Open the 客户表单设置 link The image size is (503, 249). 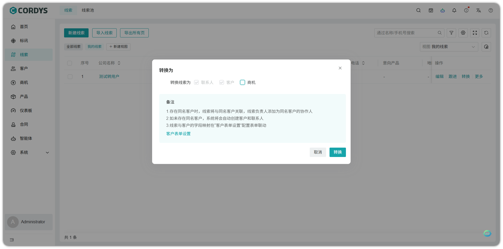[178, 134]
